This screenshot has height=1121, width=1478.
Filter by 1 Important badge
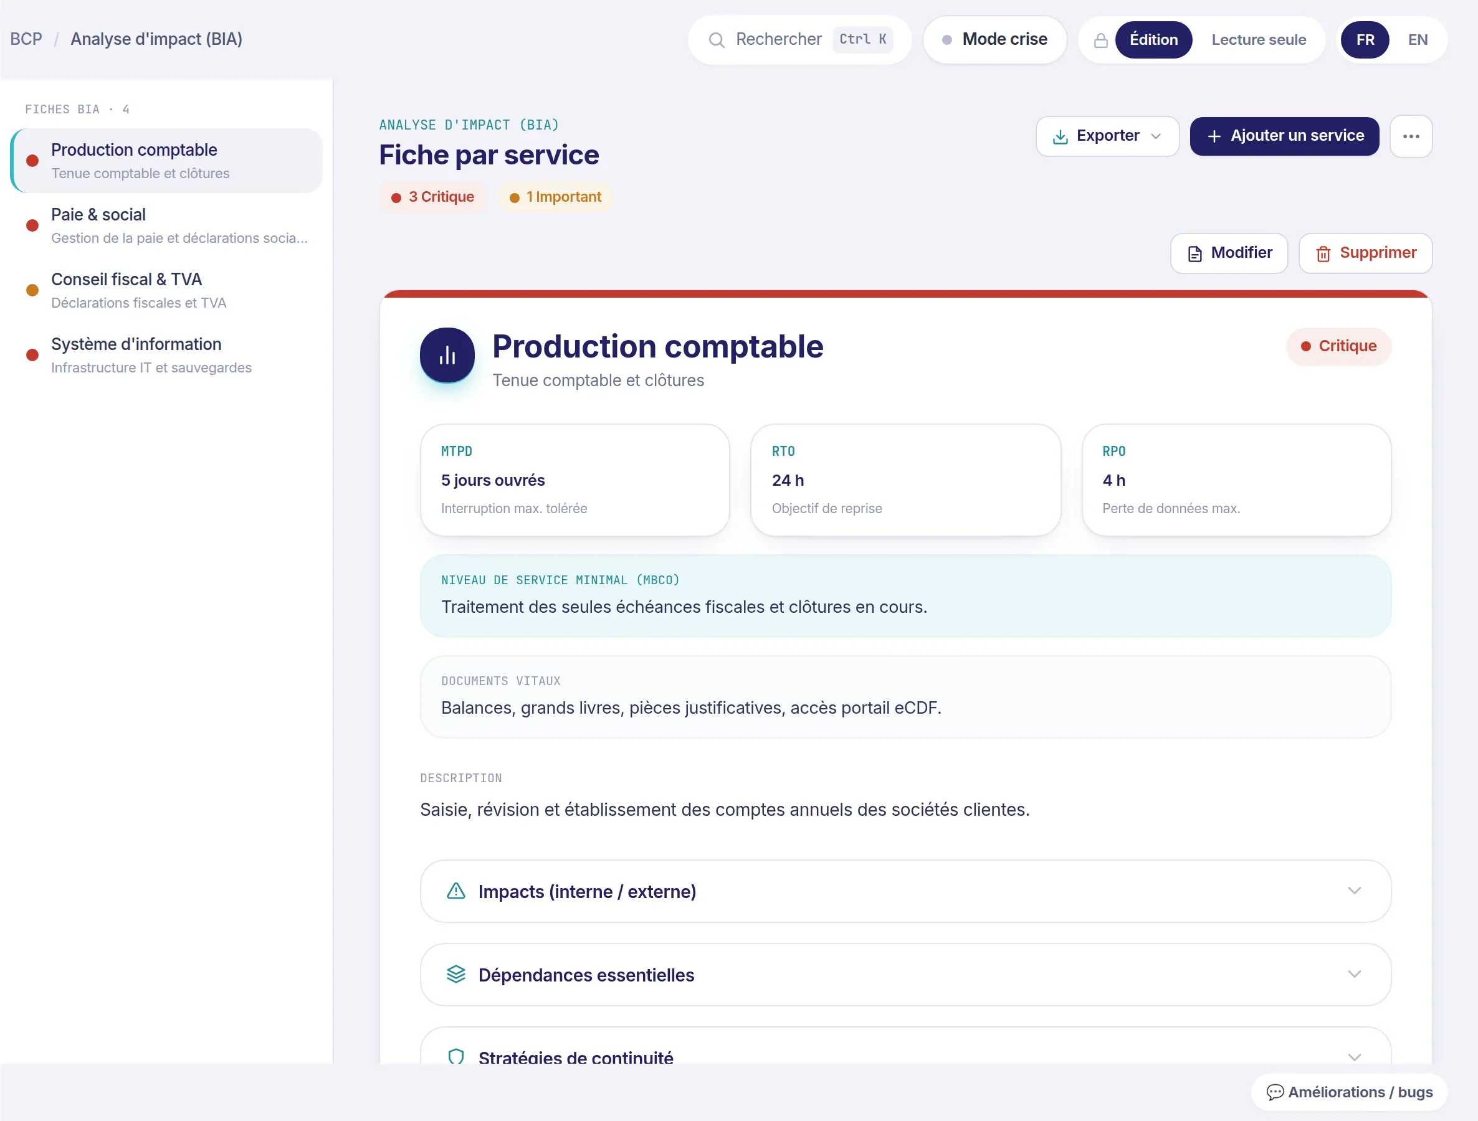(x=555, y=197)
